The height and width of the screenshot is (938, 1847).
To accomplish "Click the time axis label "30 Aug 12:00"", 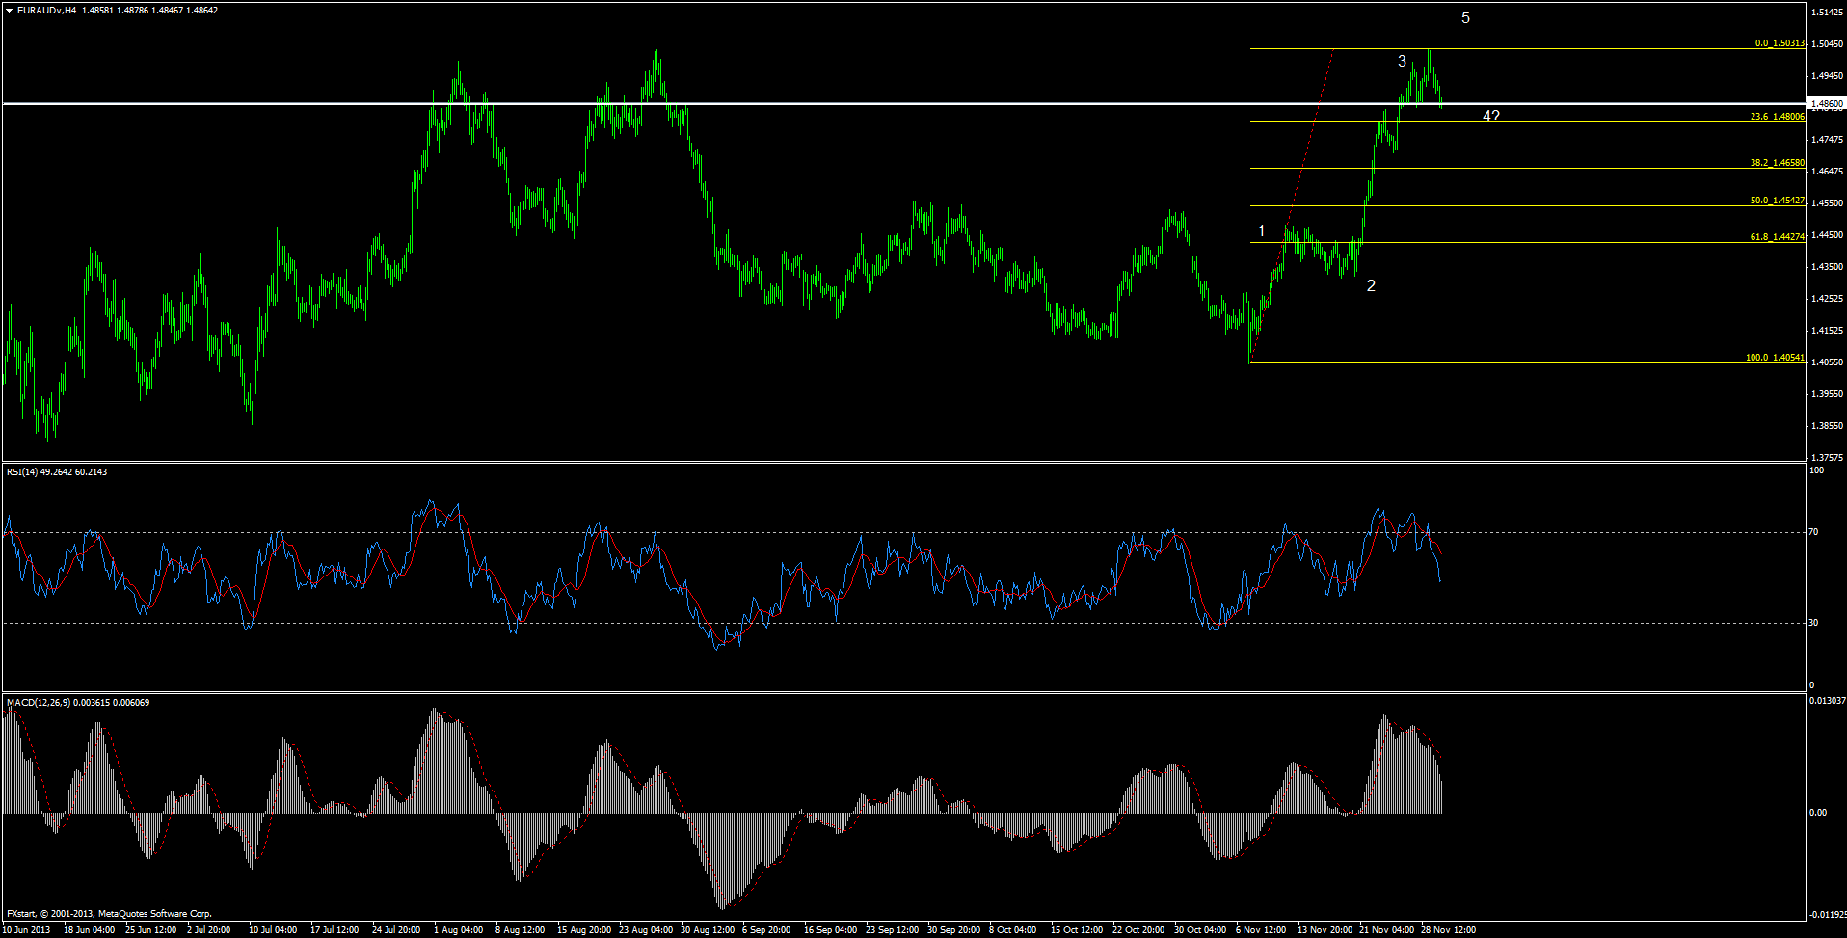I will pyautogui.click(x=707, y=930).
